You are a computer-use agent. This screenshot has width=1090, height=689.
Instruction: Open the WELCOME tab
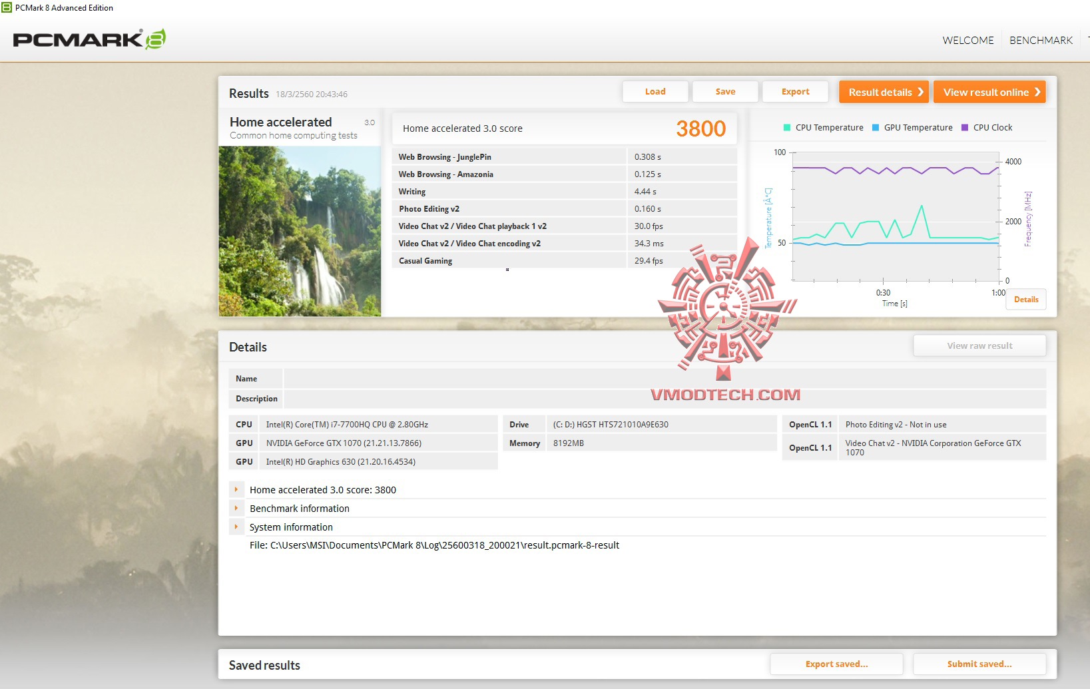968,40
